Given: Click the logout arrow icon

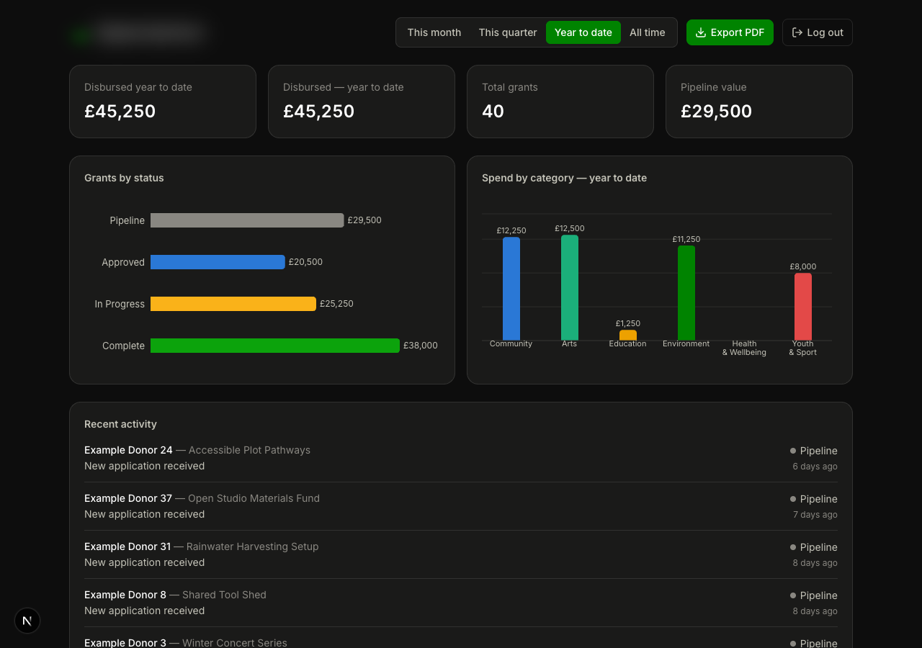Looking at the screenshot, I should pyautogui.click(x=797, y=32).
